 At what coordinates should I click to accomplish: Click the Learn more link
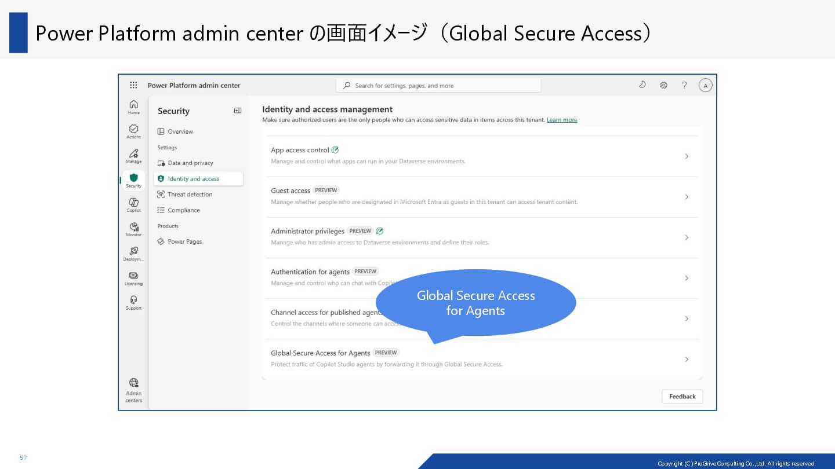click(x=562, y=120)
